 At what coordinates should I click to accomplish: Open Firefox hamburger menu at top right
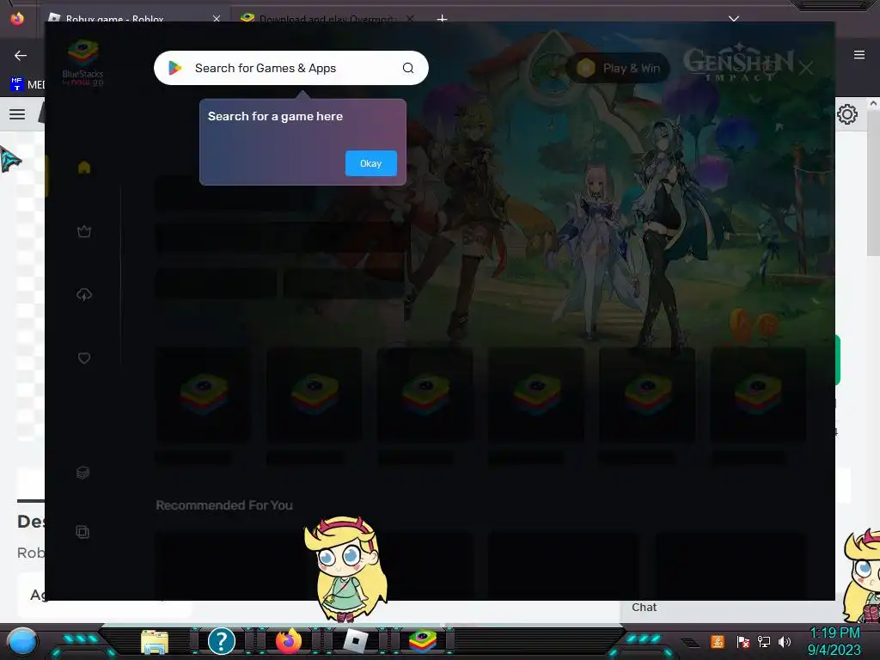point(859,54)
